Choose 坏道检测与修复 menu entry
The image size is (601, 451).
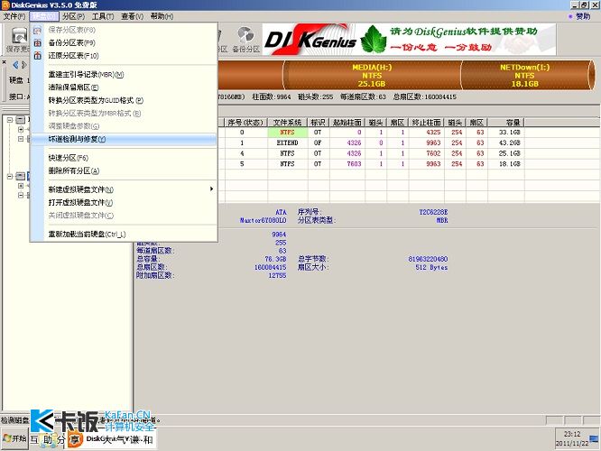(125, 139)
